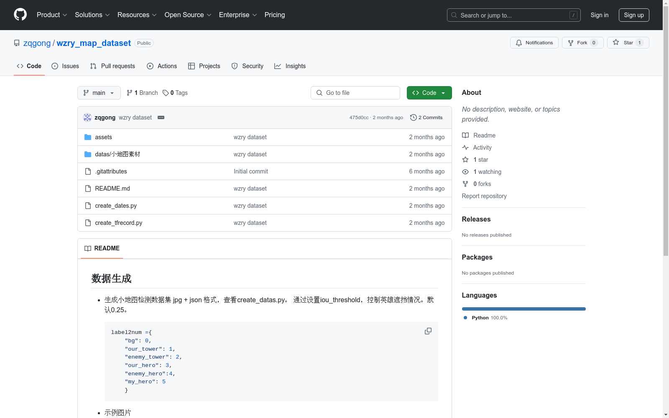The image size is (669, 418).
Task: Open the create_dates.py file
Action: tap(116, 206)
